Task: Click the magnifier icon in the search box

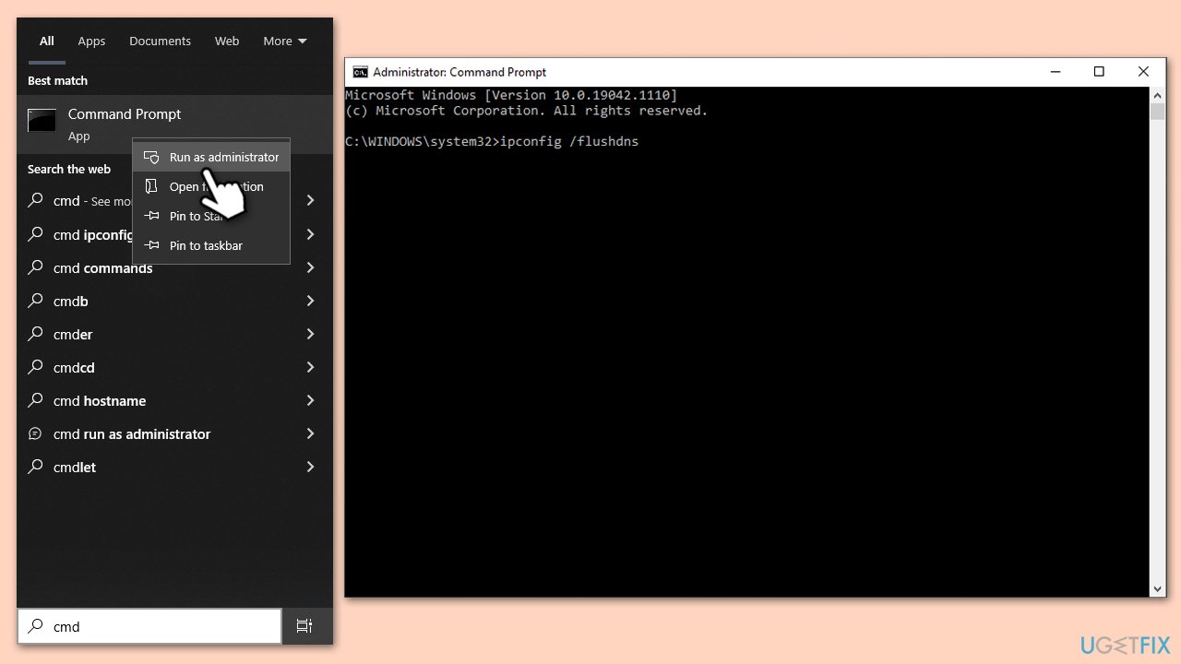Action: tap(35, 626)
